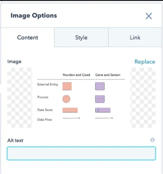Click the Gane and Sarson data flow arrow
The width and height of the screenshot is (163, 174).
[x=104, y=118]
